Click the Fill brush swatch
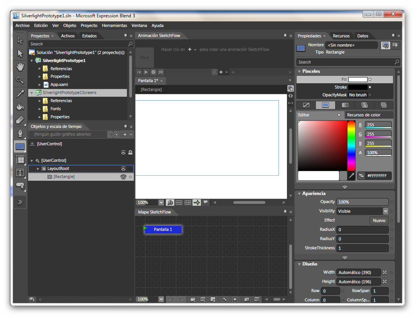The image size is (415, 316). (x=358, y=79)
